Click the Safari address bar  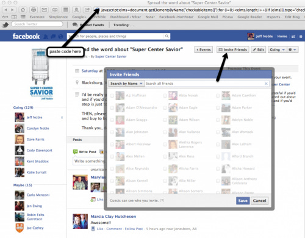tap(199, 10)
